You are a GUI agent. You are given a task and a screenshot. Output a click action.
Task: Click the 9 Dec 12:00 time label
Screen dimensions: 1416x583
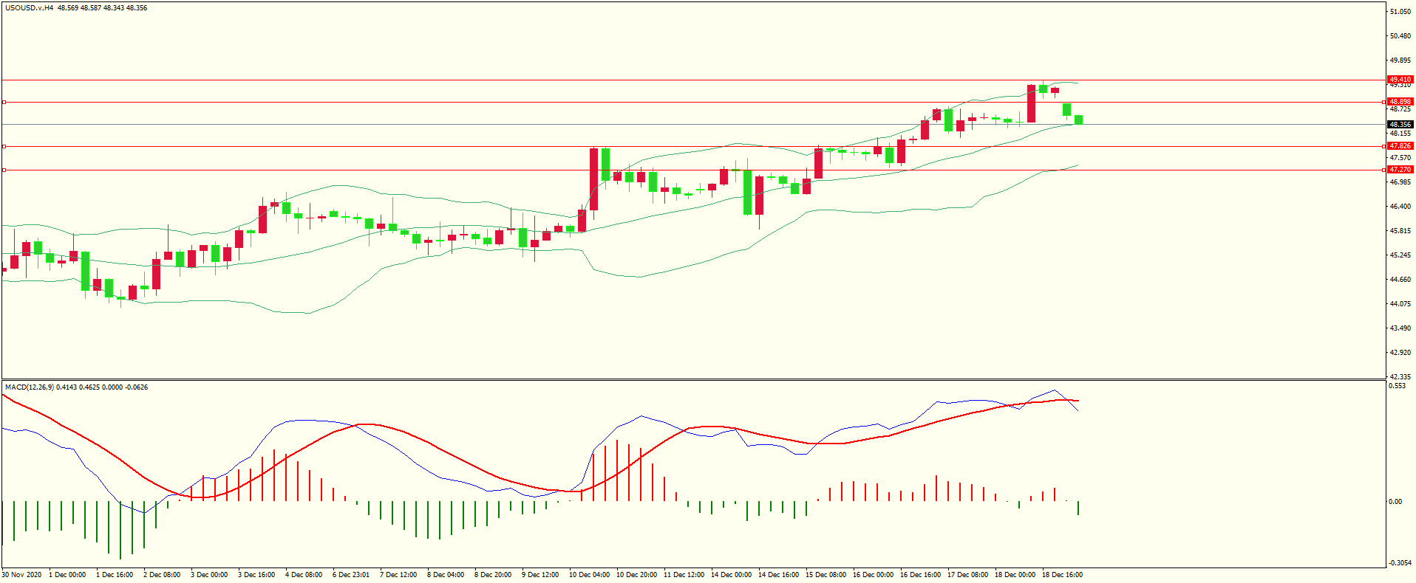click(540, 575)
